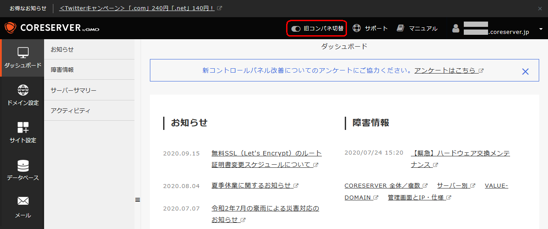Open 令和2年7月の豪雨 disaster notice
The image size is (548, 229).
(265, 214)
